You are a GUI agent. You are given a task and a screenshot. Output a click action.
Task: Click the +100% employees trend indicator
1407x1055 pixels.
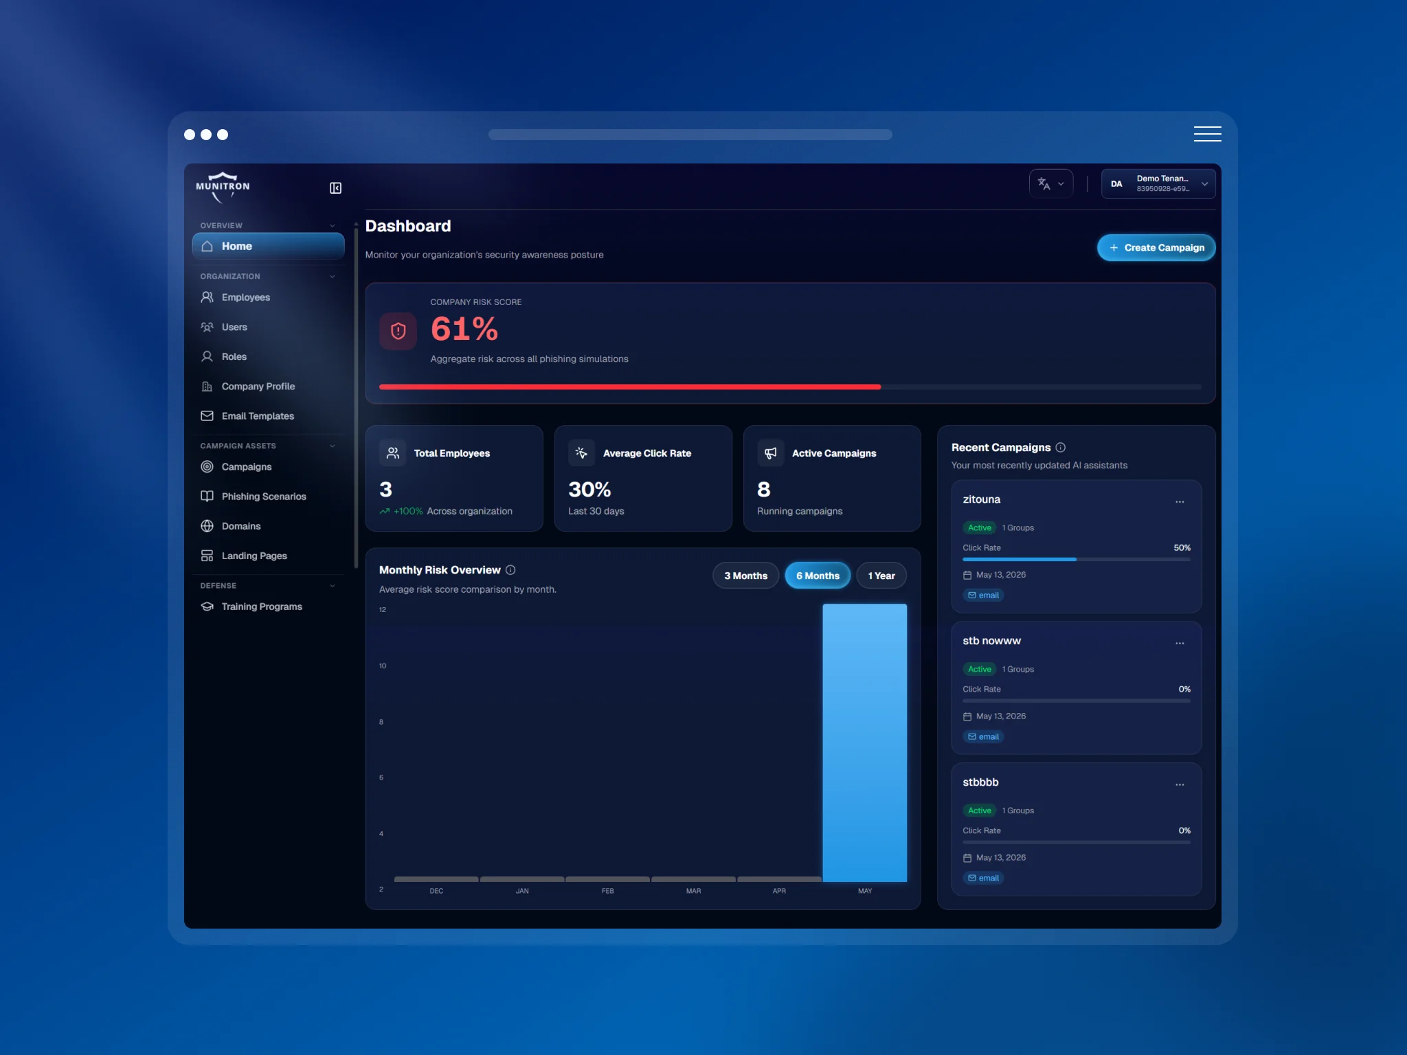[401, 511]
